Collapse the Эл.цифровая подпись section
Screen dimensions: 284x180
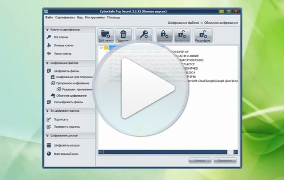point(47,110)
